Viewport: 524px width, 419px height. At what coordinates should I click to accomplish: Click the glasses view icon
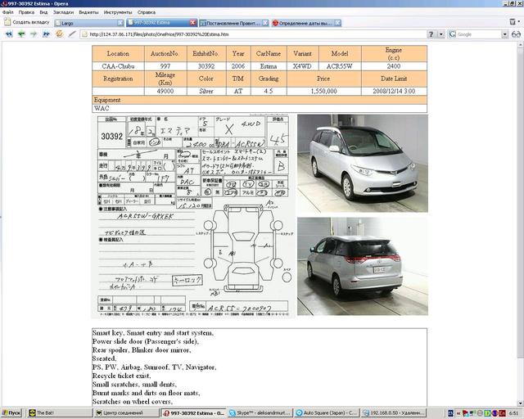[516, 34]
